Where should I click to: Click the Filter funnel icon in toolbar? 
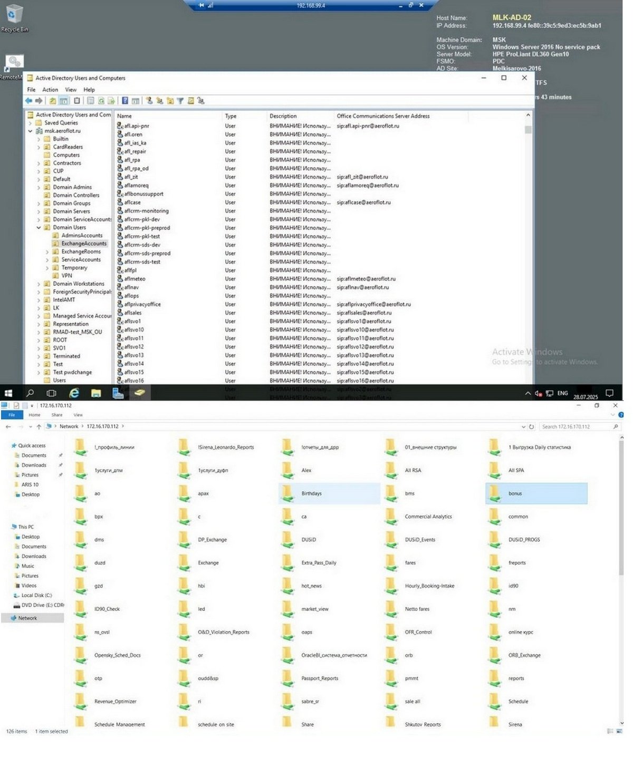[x=180, y=101]
